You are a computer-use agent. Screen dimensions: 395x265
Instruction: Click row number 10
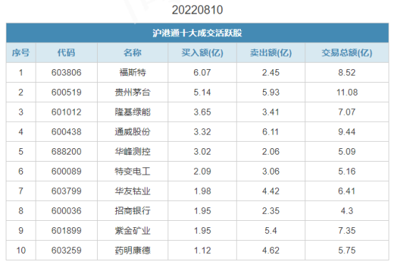21,251
